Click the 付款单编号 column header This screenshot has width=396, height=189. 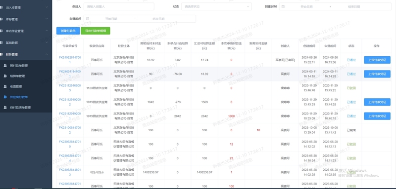click(x=70, y=46)
